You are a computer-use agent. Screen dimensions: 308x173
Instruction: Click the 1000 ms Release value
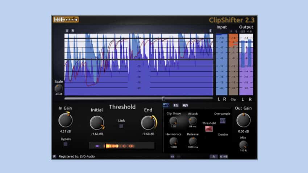pos(193,147)
